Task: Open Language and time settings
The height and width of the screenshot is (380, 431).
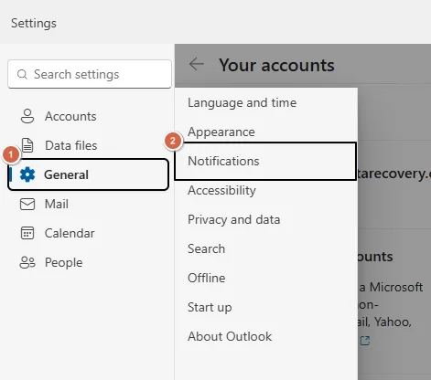Action: click(266, 102)
